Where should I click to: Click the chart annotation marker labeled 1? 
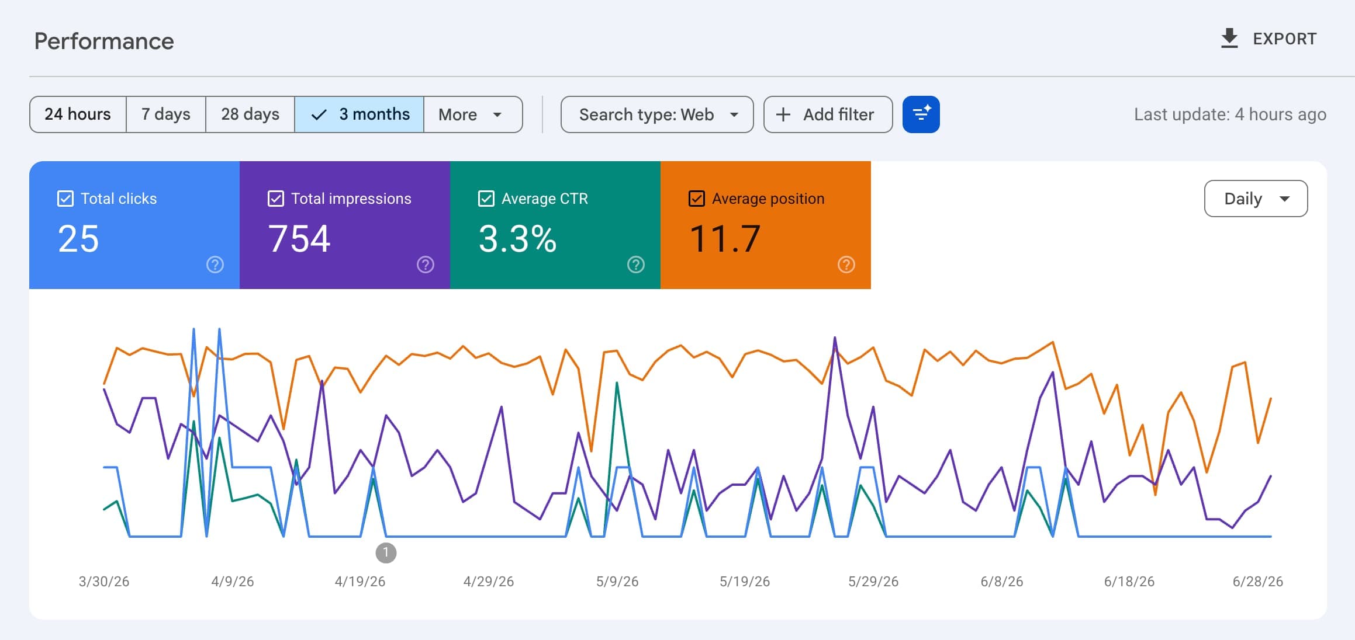(x=386, y=552)
